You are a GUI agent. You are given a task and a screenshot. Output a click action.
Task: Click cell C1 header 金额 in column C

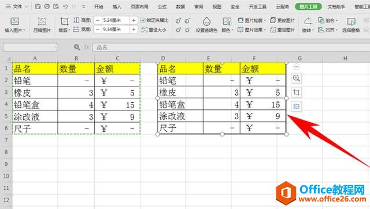(117, 69)
